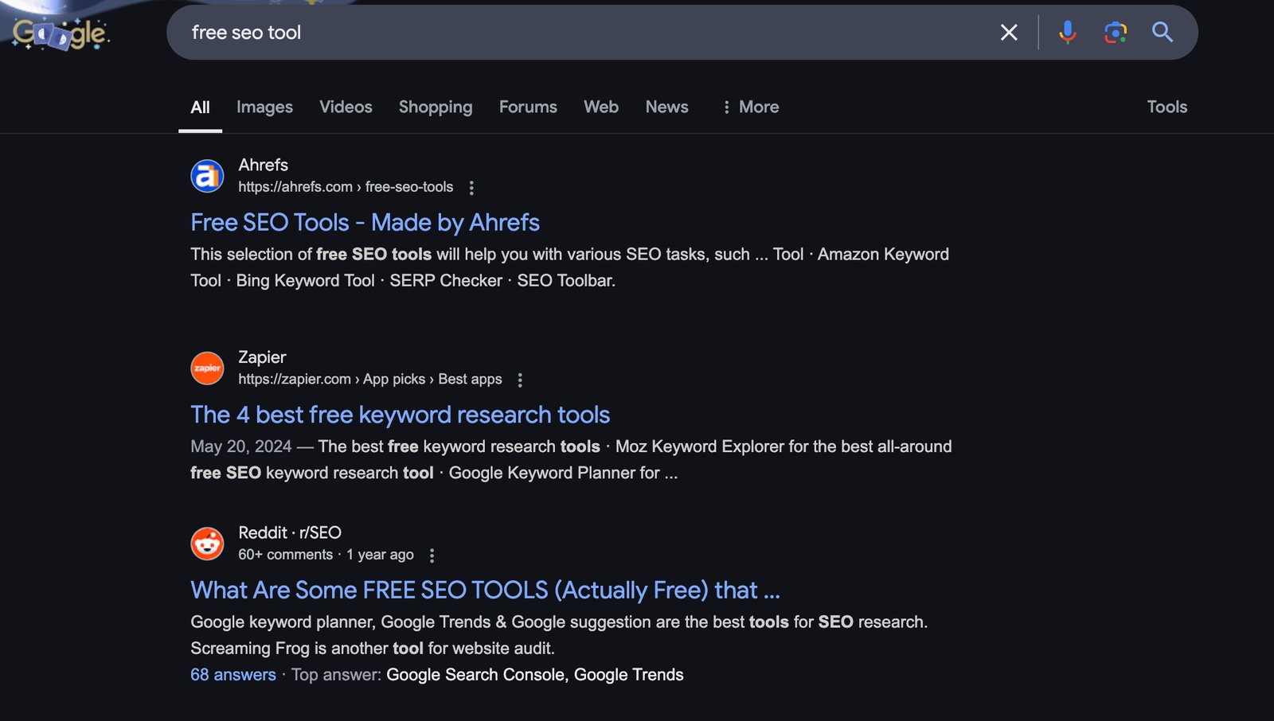The height and width of the screenshot is (721, 1274).
Task: Click the 'May 20, 2024' date text
Action: point(240,446)
